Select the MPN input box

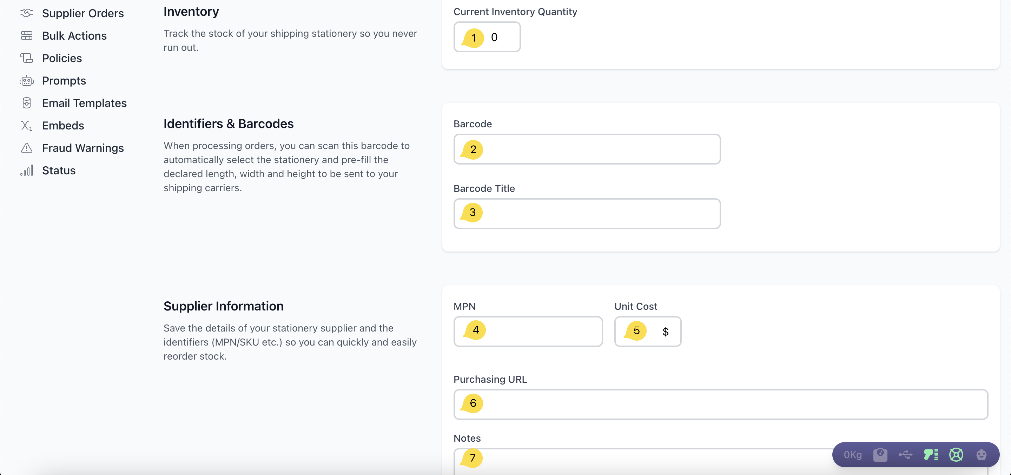(x=538, y=332)
